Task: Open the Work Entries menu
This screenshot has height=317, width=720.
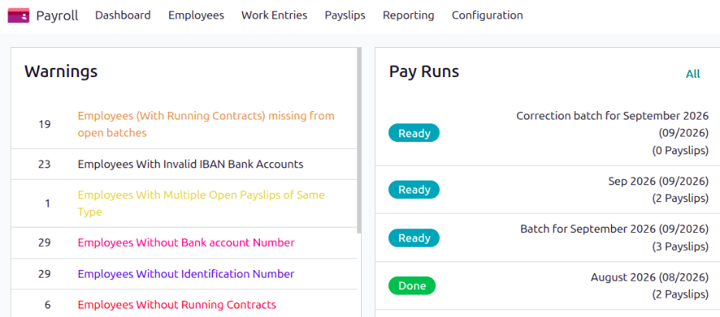Action: [x=274, y=15]
